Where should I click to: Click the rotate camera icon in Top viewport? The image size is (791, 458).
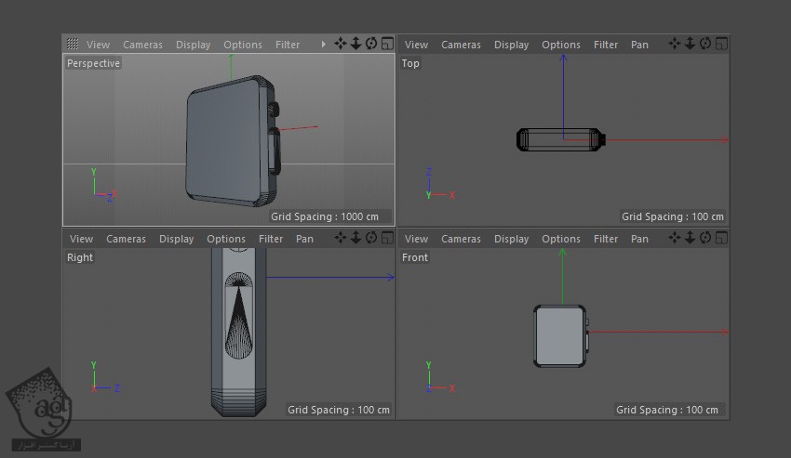click(x=705, y=44)
